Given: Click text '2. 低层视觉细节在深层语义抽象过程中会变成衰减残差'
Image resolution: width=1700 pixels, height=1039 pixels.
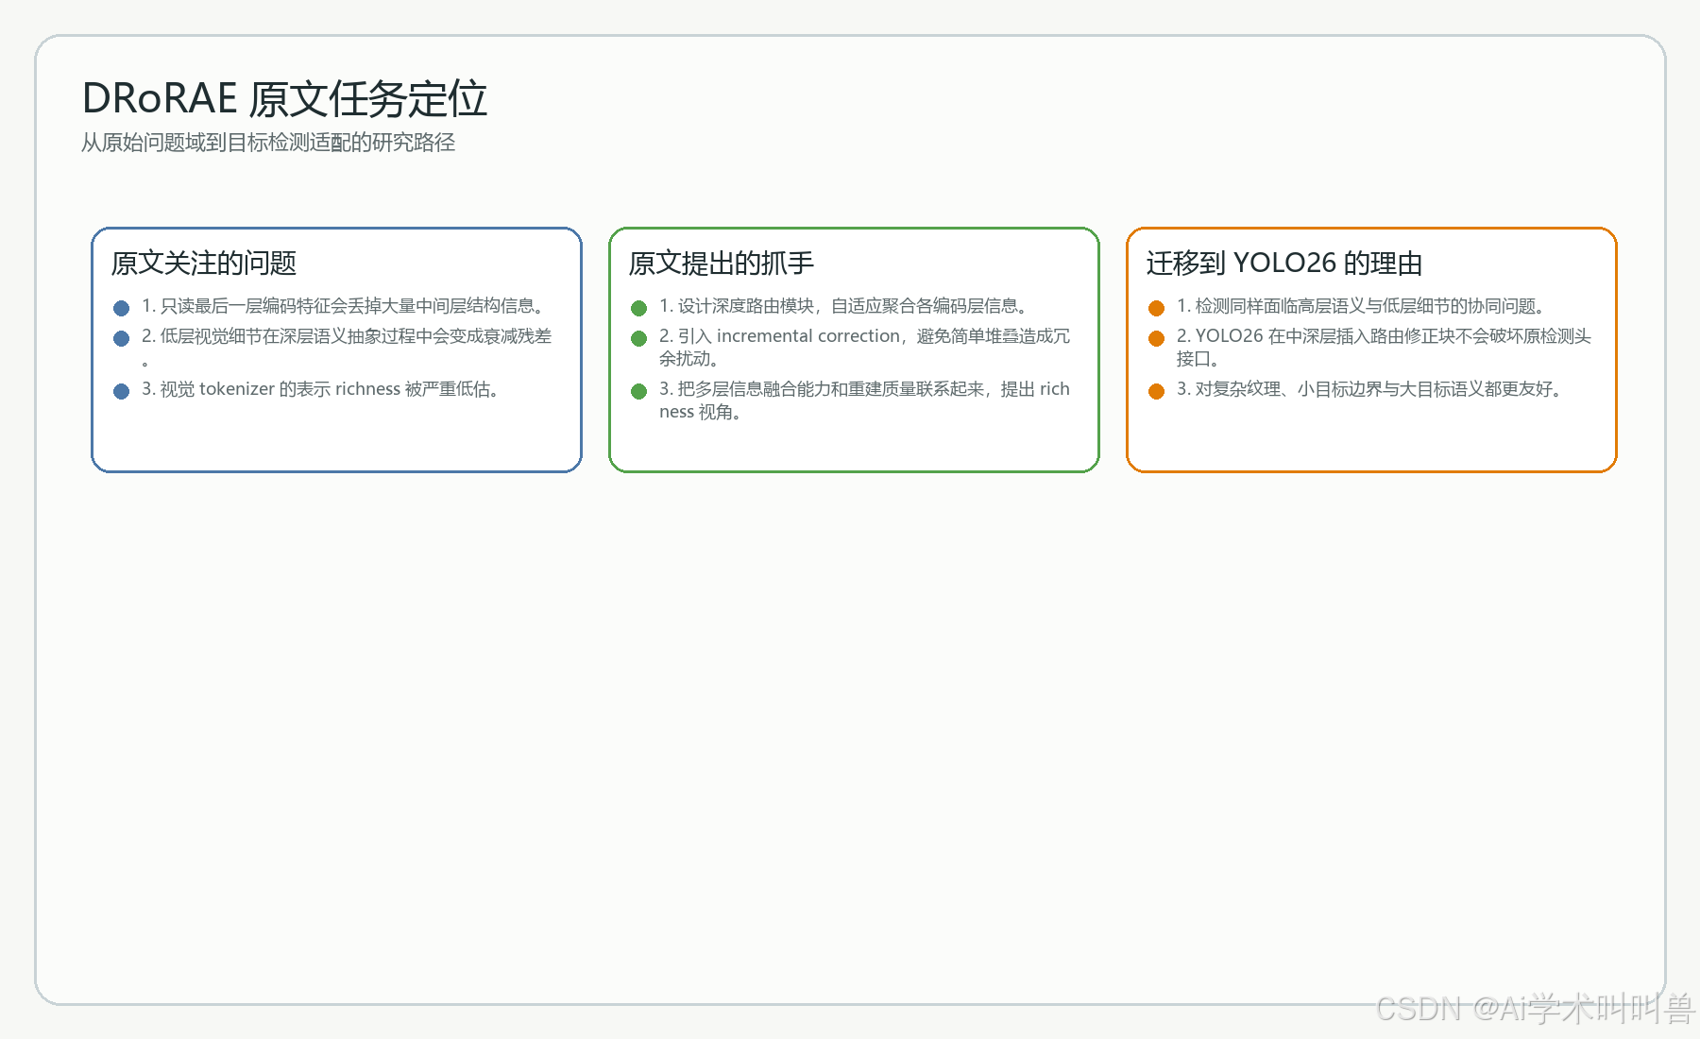Looking at the screenshot, I should click(x=347, y=336).
